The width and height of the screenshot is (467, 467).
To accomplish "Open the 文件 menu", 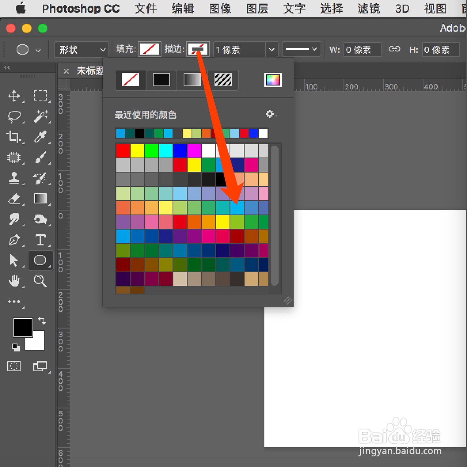I will pos(146,9).
